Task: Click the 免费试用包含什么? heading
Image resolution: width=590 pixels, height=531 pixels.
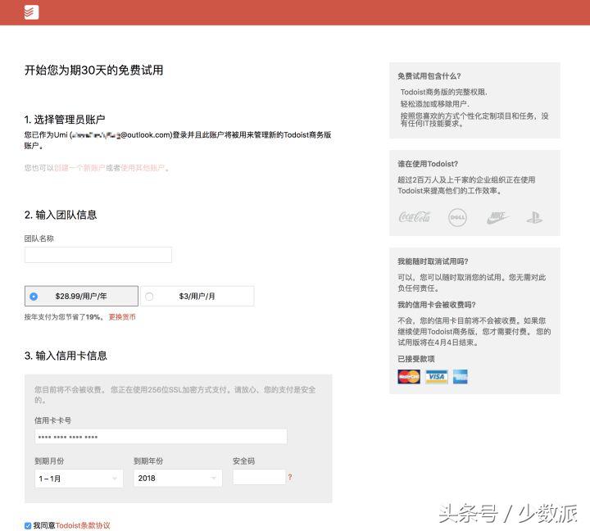Action: [429, 76]
